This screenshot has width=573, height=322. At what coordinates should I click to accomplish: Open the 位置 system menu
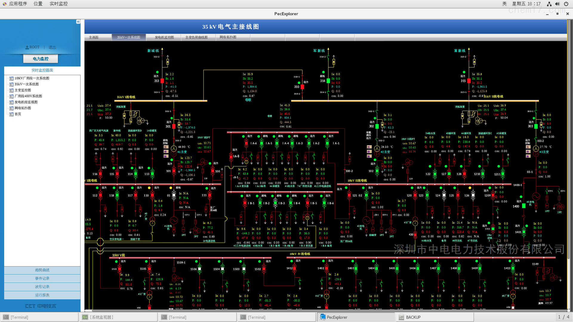point(38,4)
